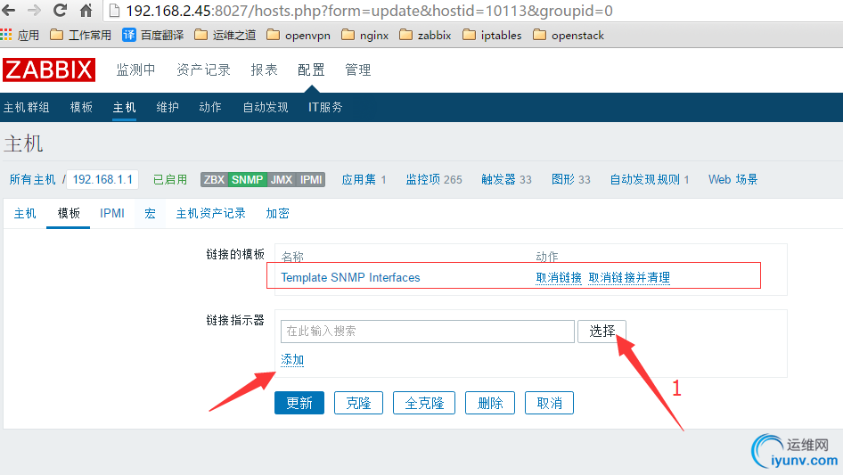
Task: Open the 资产记录 top menu
Action: click(203, 70)
